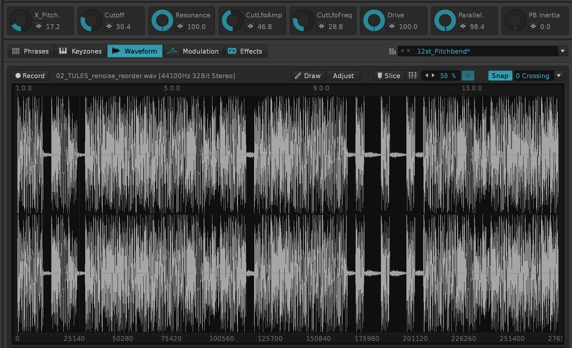Image resolution: width=572 pixels, height=348 pixels.
Task: Select next instrument preset arrow
Action: (409, 51)
